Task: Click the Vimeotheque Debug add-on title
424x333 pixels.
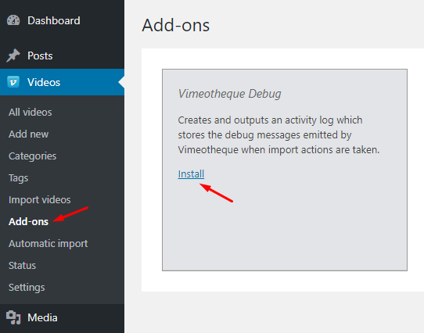Action: (229, 94)
